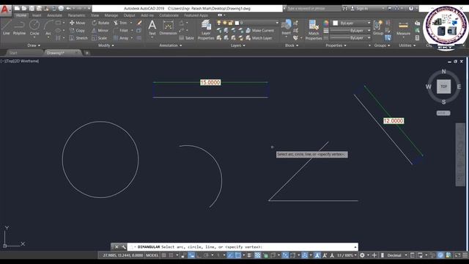The height and width of the screenshot is (264, 469).
Task: Select the Polyline tool
Action: [19, 28]
